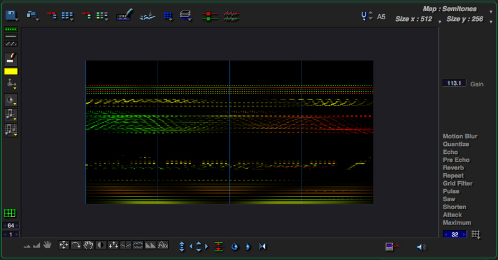This screenshot has width=498, height=260.
Task: Click the speaker preview icon
Action: pyautogui.click(x=421, y=246)
